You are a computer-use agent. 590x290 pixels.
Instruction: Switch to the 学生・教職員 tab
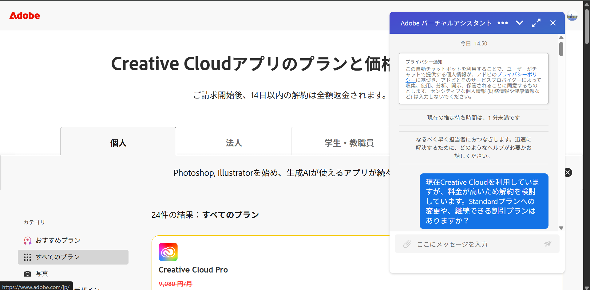pyautogui.click(x=349, y=143)
